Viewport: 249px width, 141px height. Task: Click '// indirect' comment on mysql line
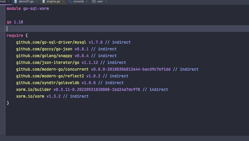(118, 42)
